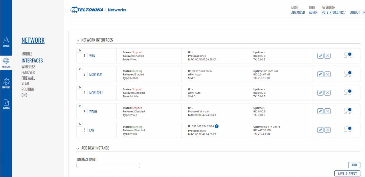This screenshot has width=365, height=177.
Task: Open System from the sidebar icon
Action: coord(6,103)
